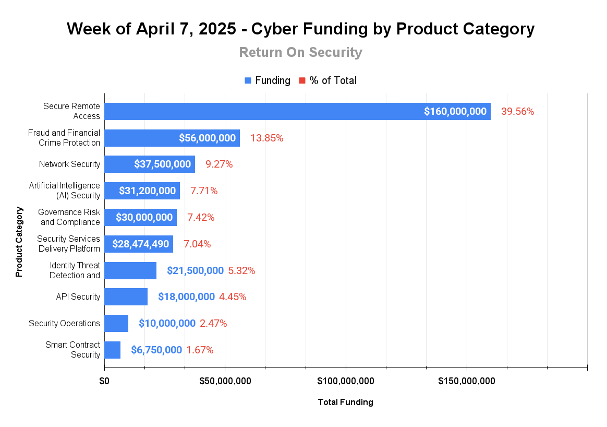Click the 39.56% percentage label
Screen dimensions: 607x427
click(518, 112)
